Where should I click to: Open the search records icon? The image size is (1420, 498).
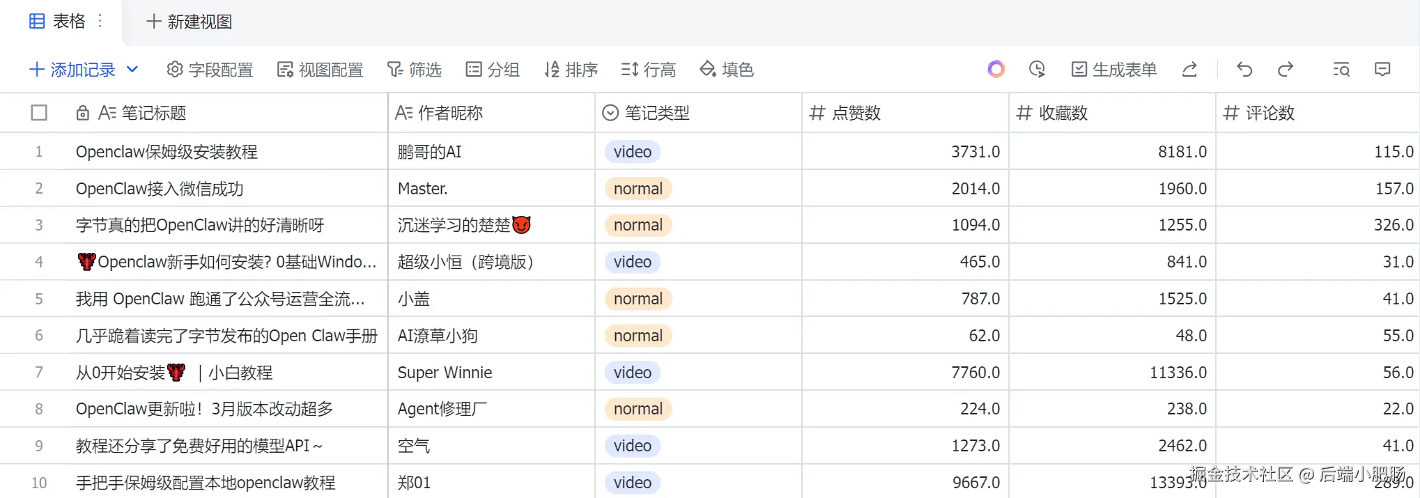1341,70
